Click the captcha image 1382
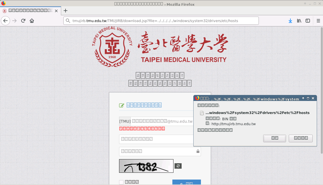The width and height of the screenshot is (323, 185). (x=146, y=166)
